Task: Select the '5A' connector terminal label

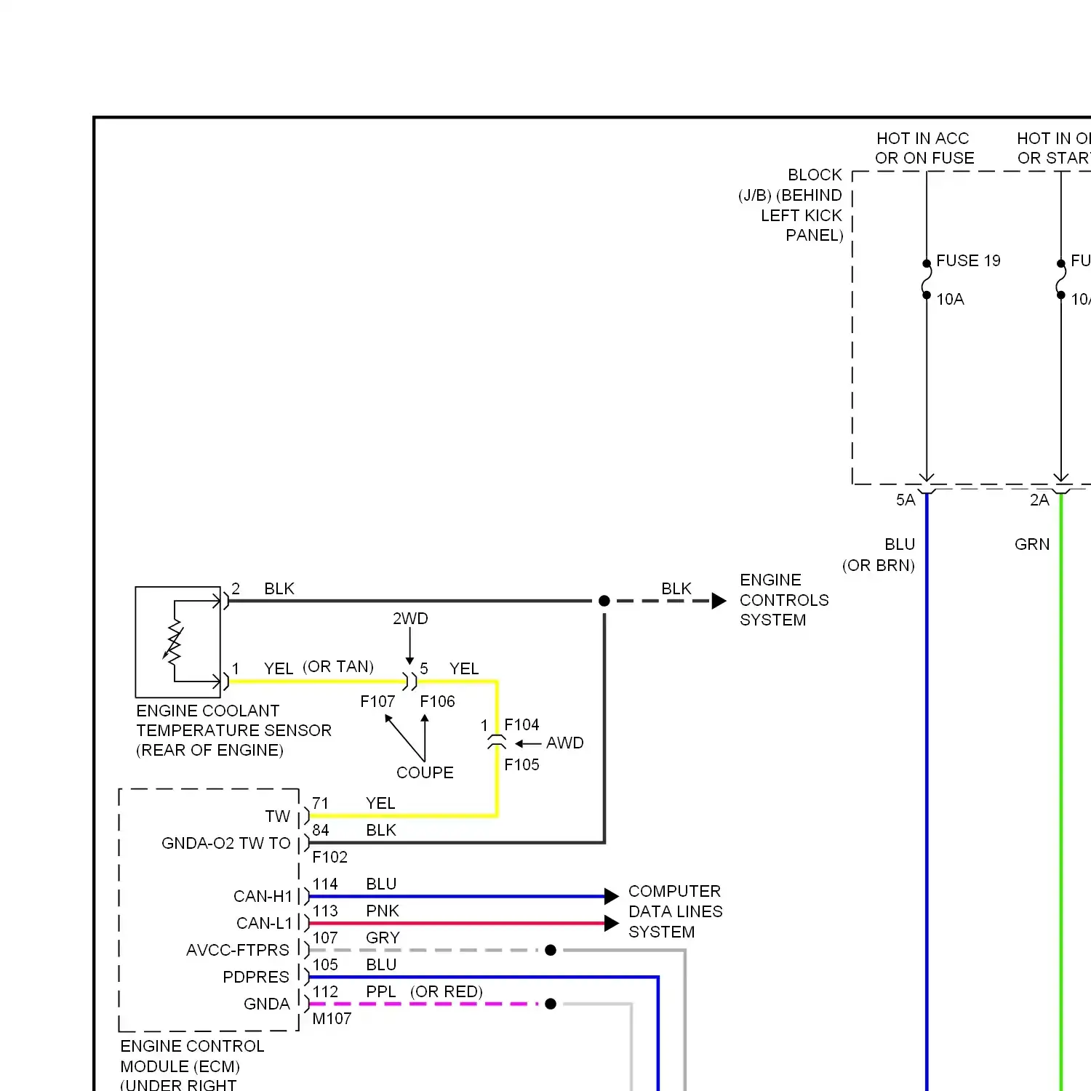Action: click(906, 500)
